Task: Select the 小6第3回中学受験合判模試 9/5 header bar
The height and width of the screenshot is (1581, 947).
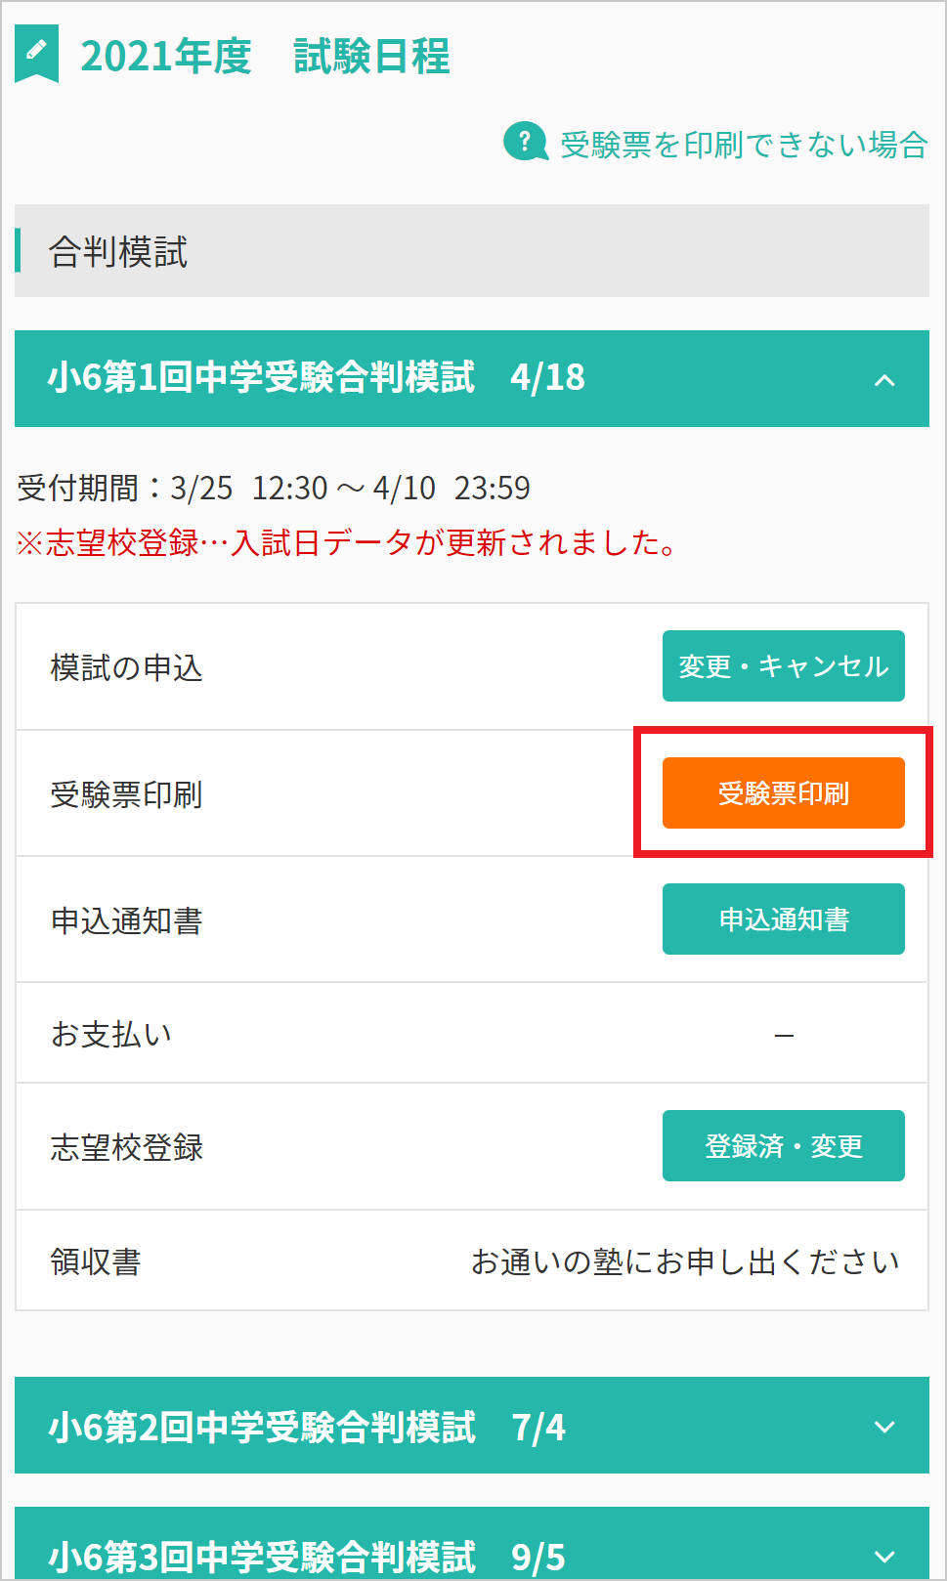Action: coord(472,1544)
